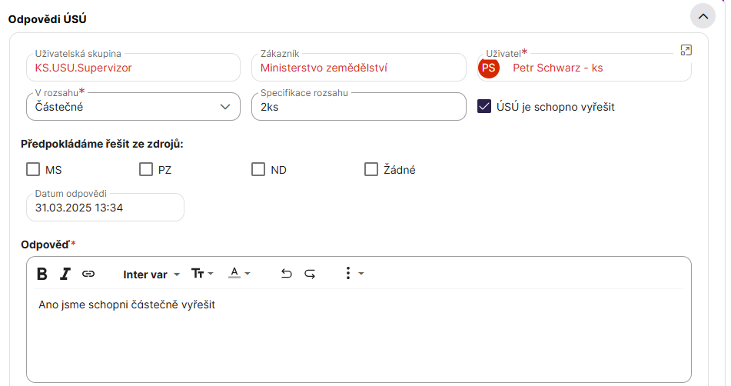Open the text color picker
Viewport: 731px width, 386px height.
[240, 274]
